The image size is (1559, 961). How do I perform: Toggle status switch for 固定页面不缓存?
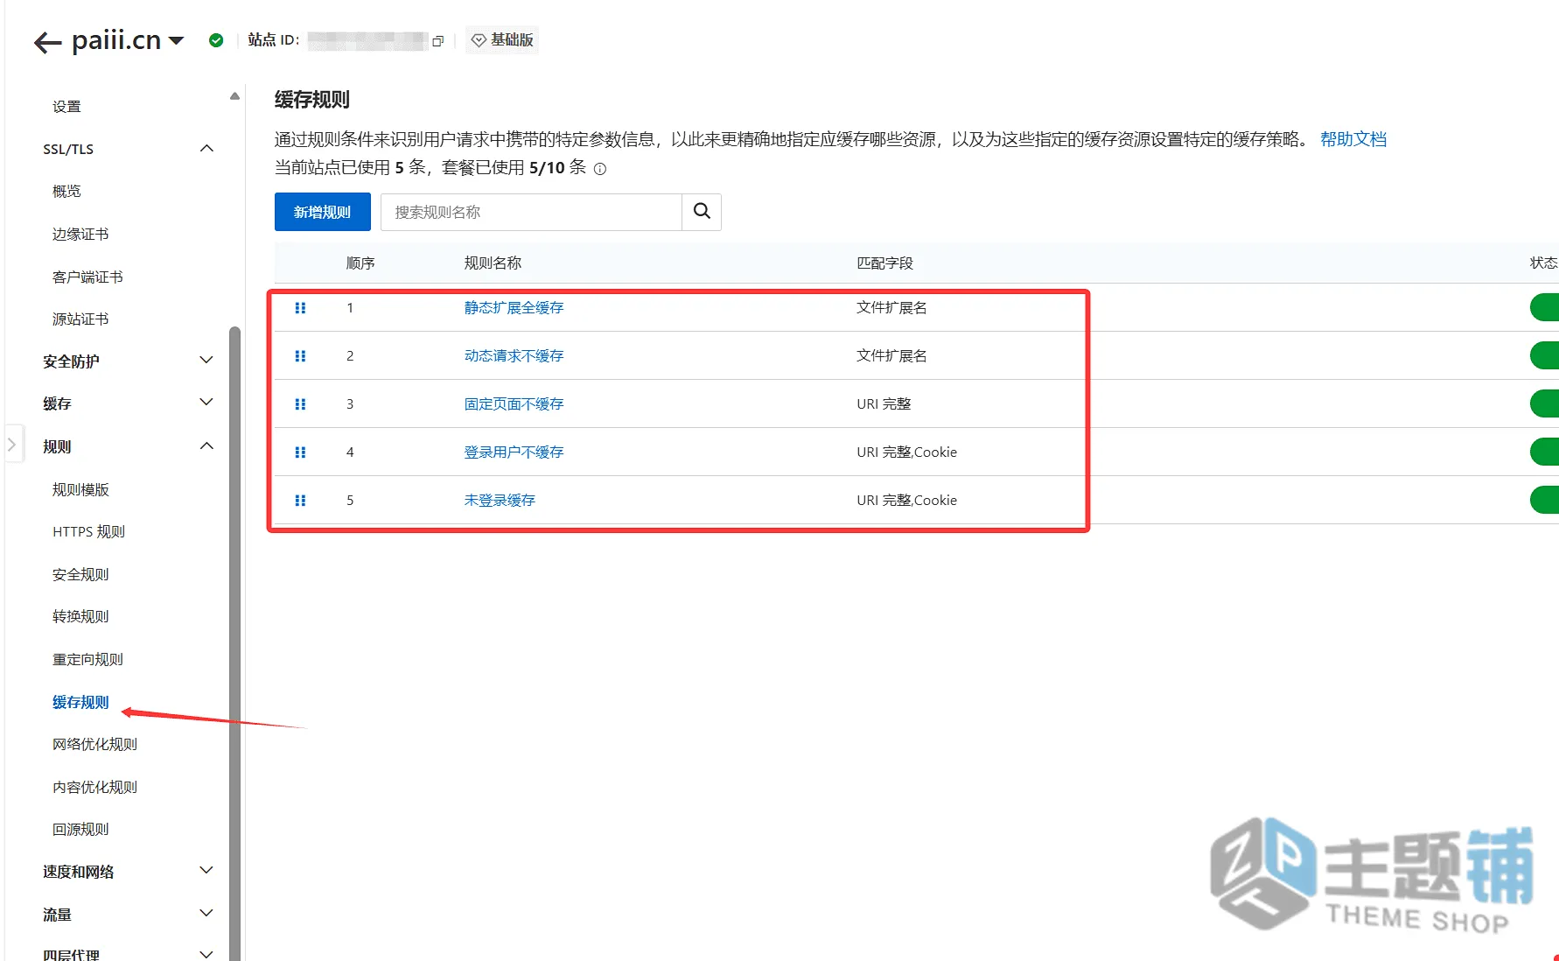tap(1545, 403)
